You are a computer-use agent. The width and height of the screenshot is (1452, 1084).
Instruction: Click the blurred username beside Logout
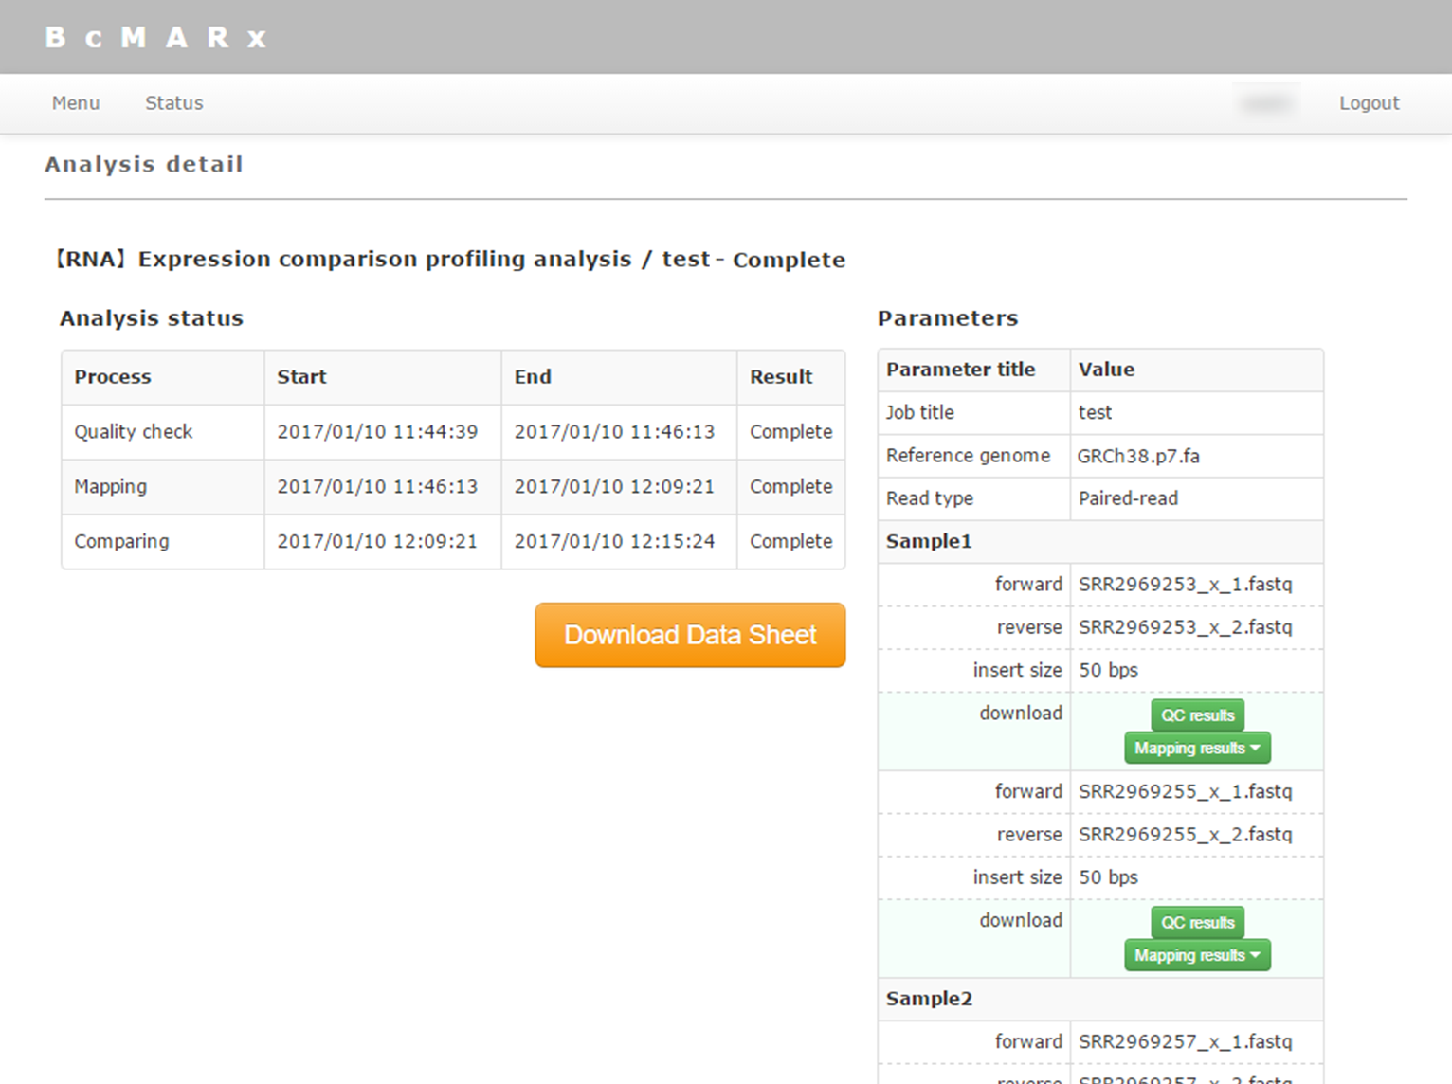[x=1266, y=103]
